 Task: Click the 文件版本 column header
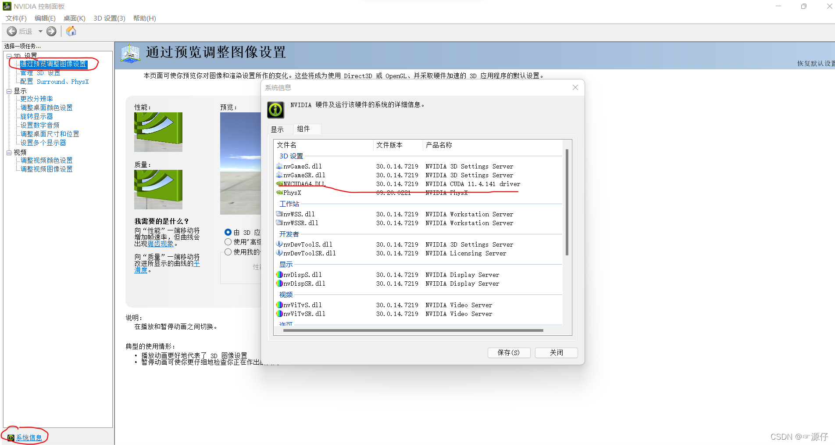tap(398, 145)
